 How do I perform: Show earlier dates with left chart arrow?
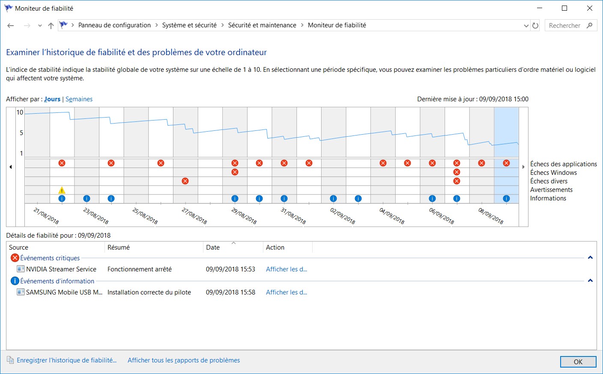11,167
